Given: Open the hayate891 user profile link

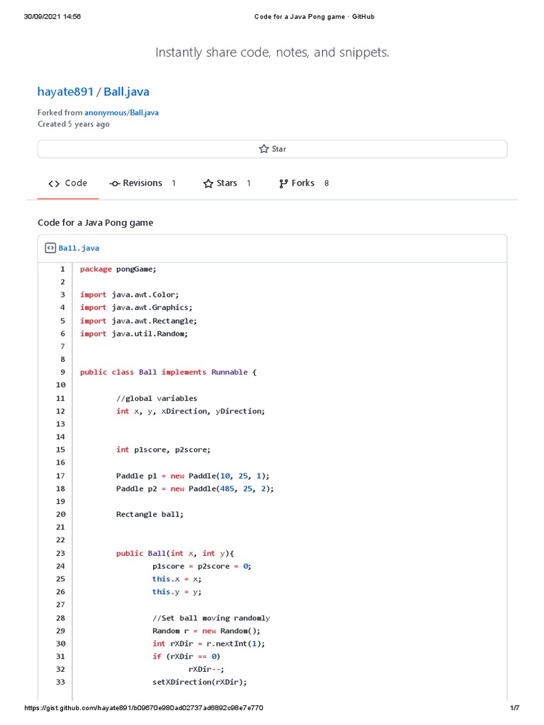Looking at the screenshot, I should click(65, 91).
